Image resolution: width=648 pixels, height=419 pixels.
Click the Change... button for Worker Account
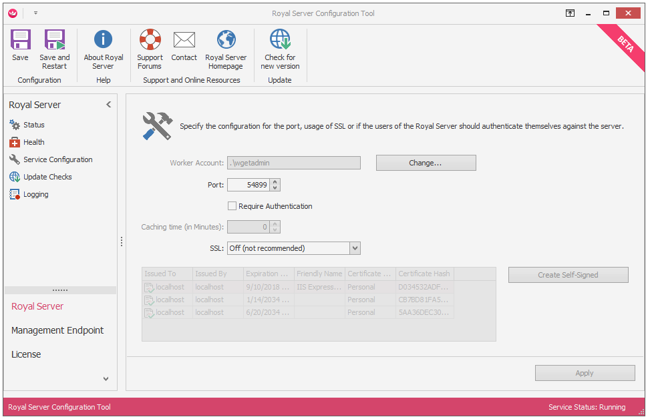[x=426, y=163]
